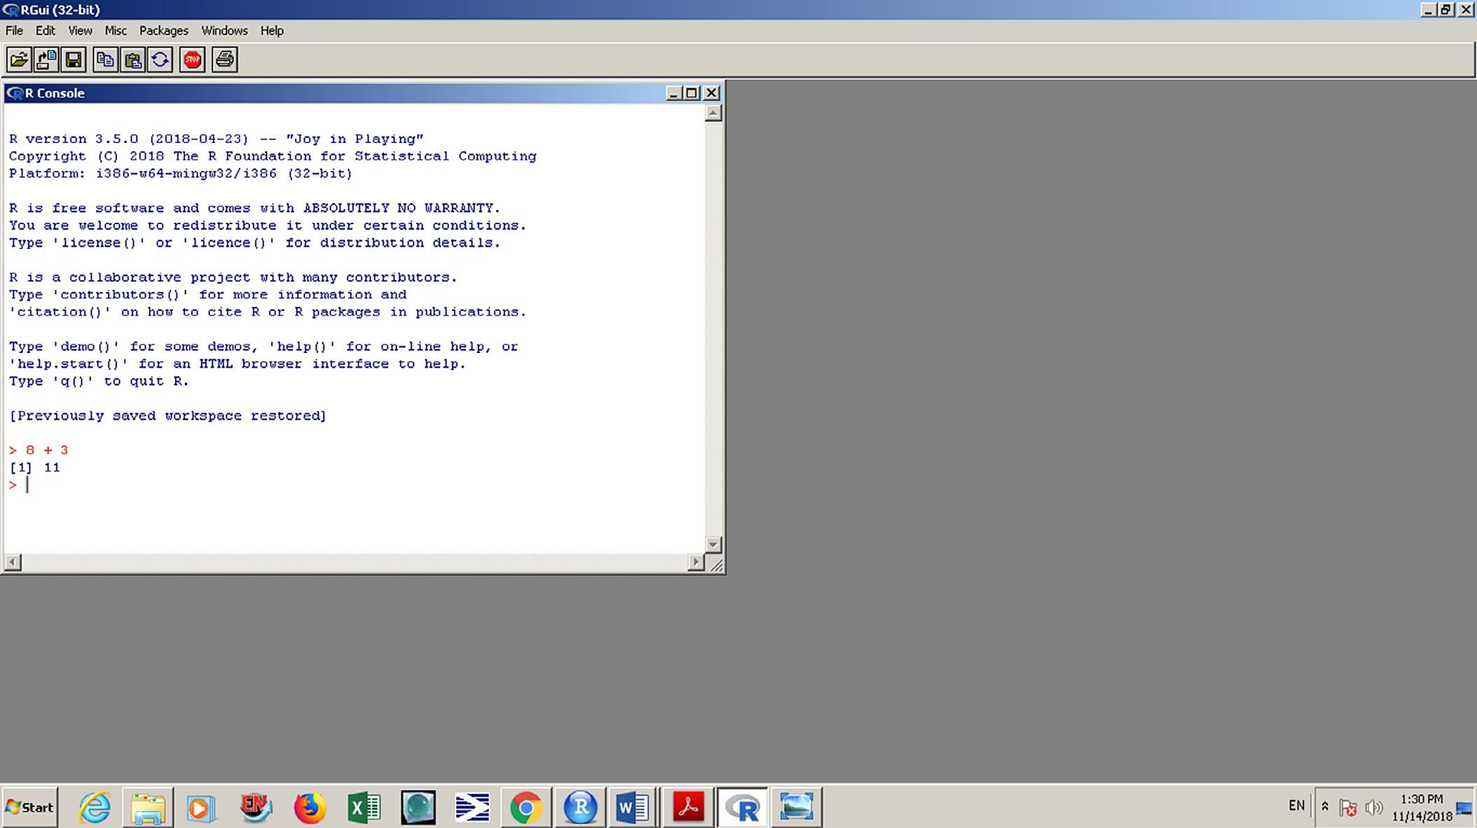This screenshot has width=1477, height=828.
Task: Expand hidden system tray icons arrow
Action: tap(1324, 806)
